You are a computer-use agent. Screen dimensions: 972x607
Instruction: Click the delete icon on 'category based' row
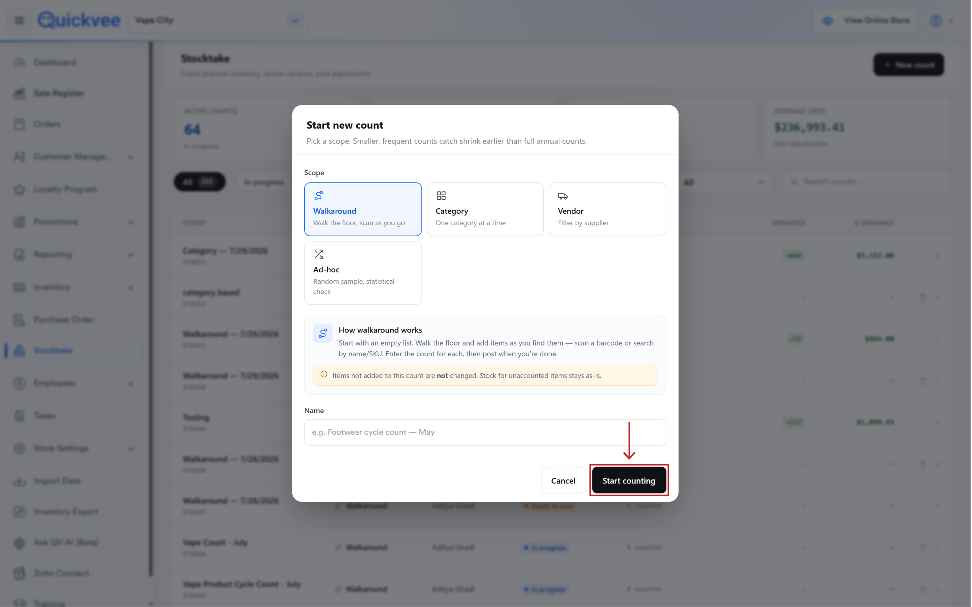coord(923,297)
